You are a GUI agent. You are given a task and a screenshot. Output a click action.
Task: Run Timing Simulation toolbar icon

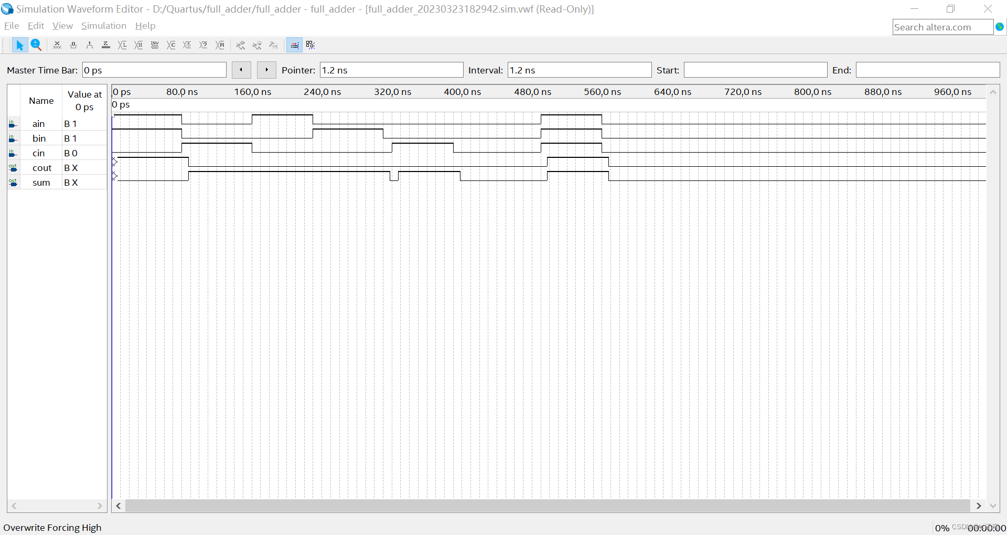pyautogui.click(x=257, y=45)
